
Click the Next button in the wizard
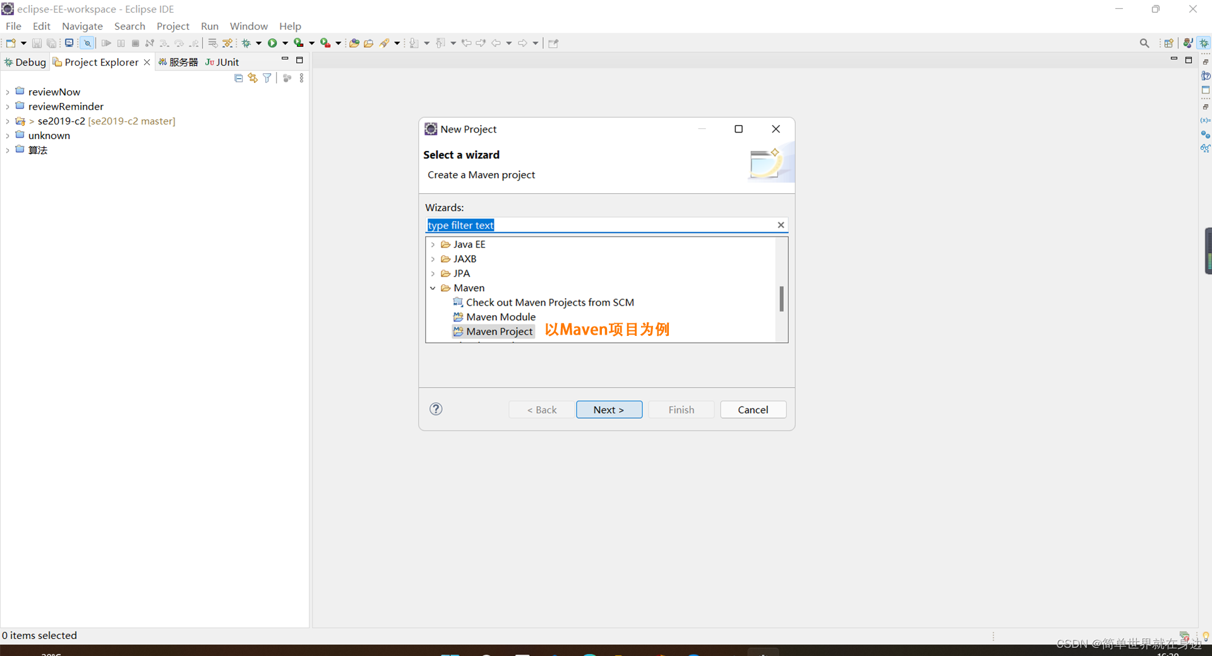tap(608, 409)
